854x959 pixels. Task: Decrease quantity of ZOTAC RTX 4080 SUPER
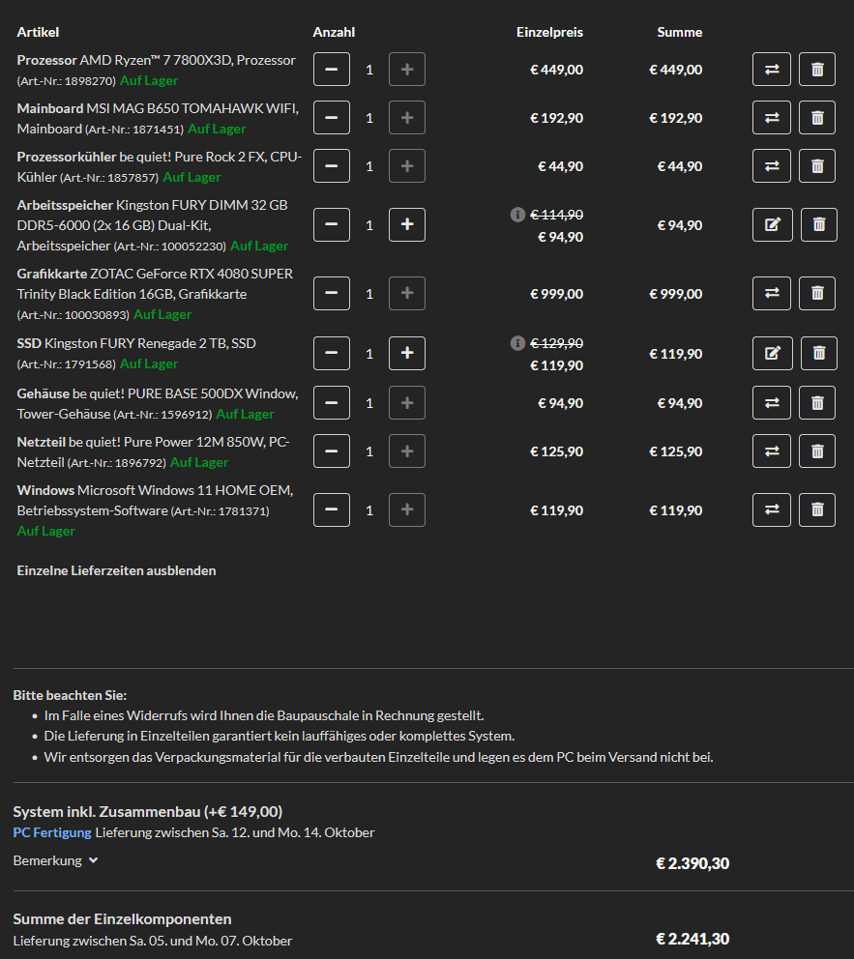coord(332,293)
